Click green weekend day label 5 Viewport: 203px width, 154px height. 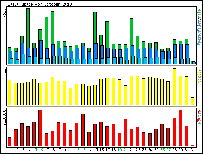[x=35, y=150]
